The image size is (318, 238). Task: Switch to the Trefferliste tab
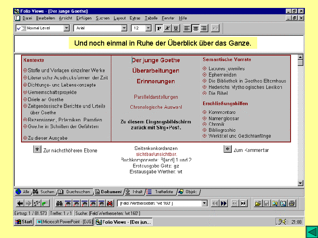[163, 192]
